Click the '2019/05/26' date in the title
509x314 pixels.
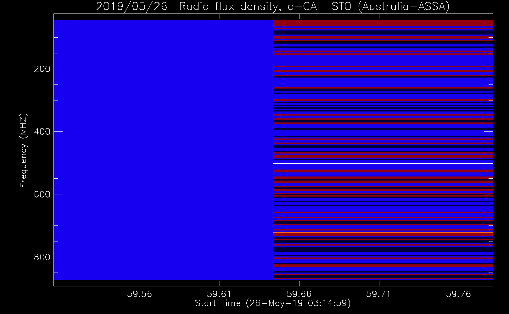[131, 7]
